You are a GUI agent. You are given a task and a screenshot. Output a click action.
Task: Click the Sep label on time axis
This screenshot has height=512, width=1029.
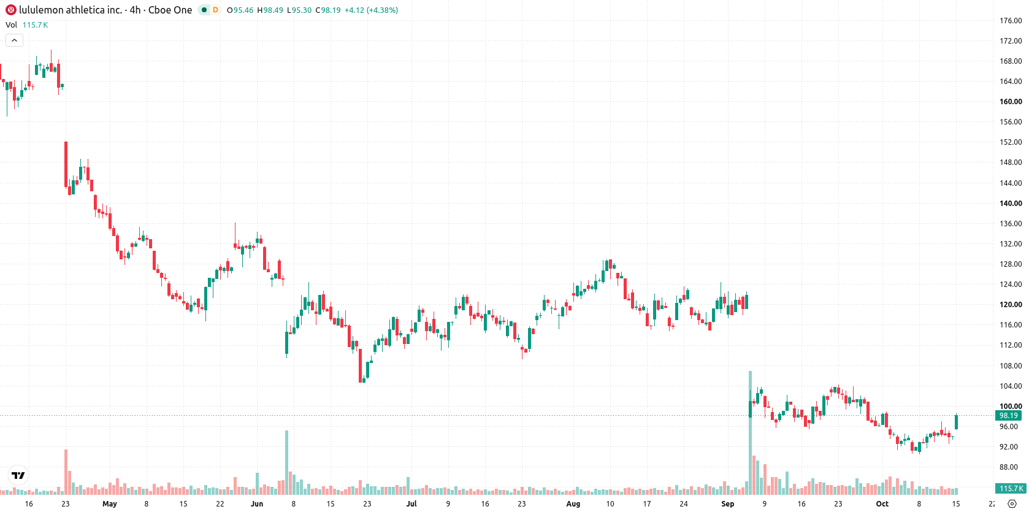point(728,504)
